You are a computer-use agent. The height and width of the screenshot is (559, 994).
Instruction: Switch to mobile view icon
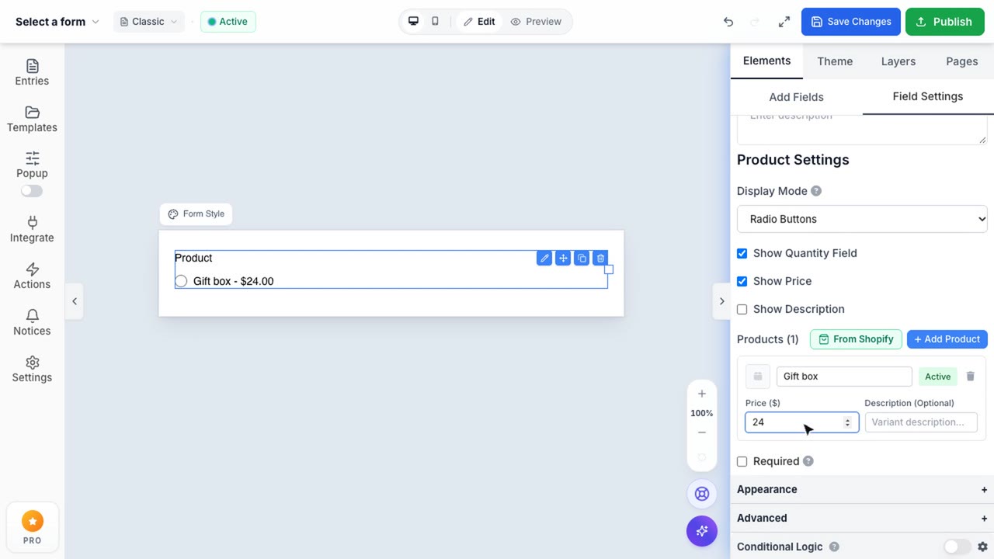(x=435, y=22)
